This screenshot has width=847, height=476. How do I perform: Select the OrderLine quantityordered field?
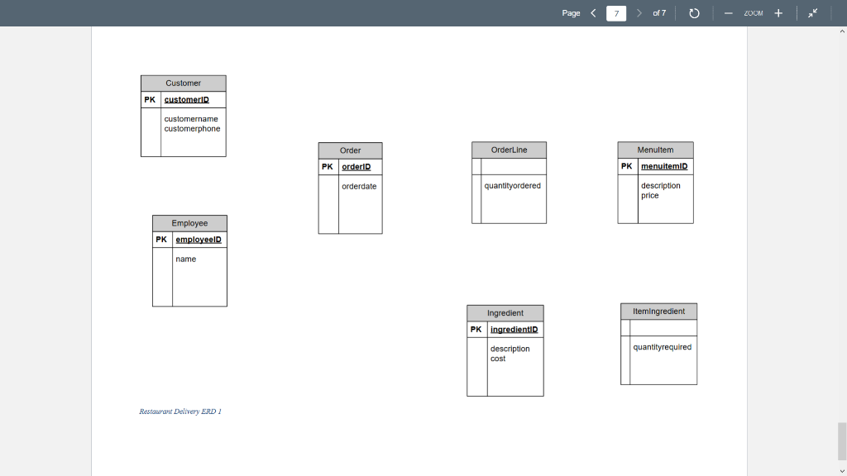pos(511,186)
